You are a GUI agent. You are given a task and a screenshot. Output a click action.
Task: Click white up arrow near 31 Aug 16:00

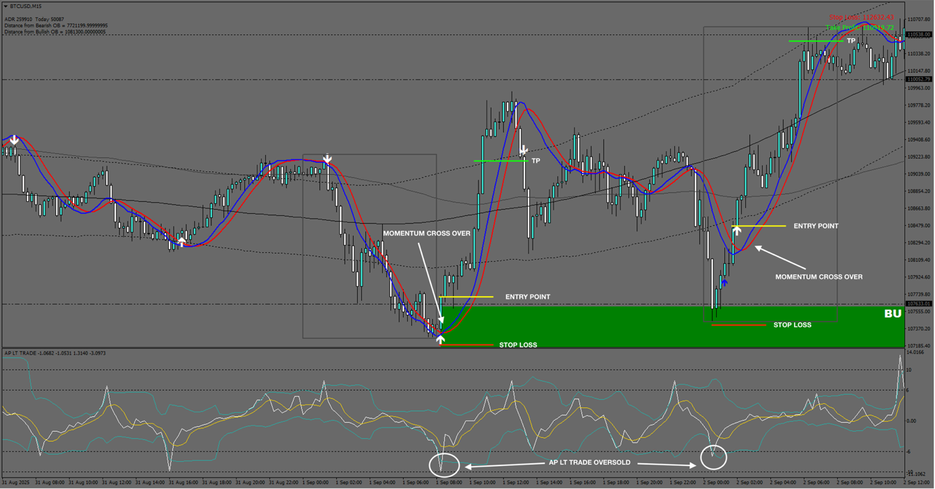[x=182, y=241]
